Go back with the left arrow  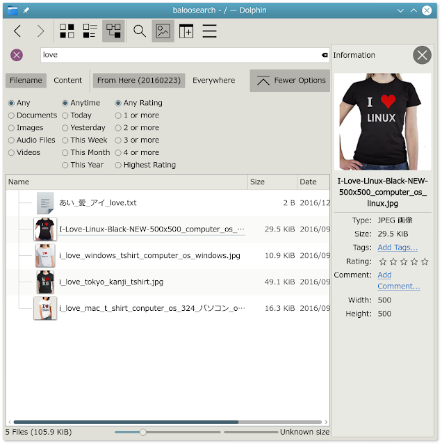17,31
